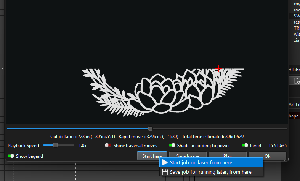Open the Shape properties tab at right edge
The width and height of the screenshot is (300, 181).
(x=294, y=116)
